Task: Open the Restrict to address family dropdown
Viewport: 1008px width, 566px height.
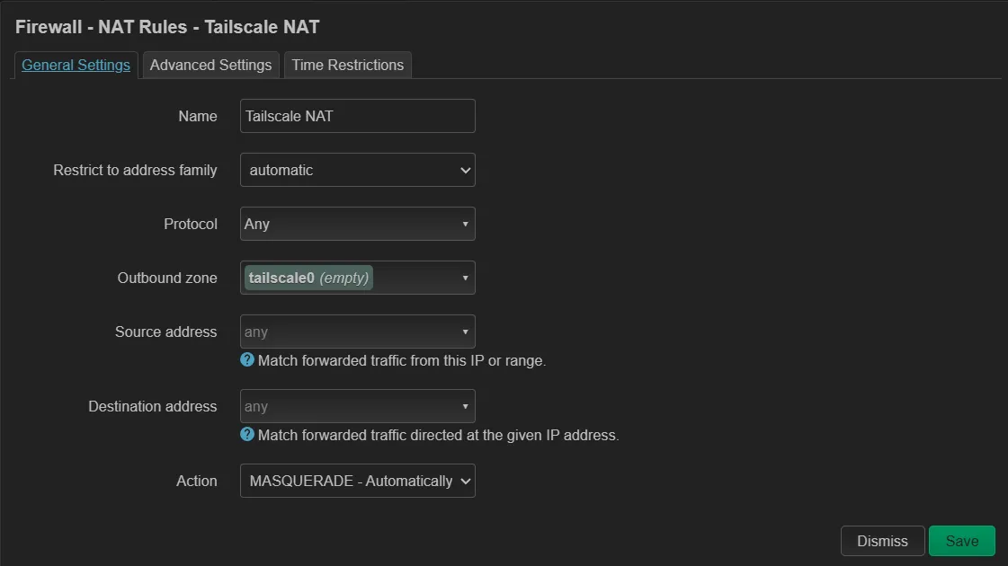Action: click(357, 170)
